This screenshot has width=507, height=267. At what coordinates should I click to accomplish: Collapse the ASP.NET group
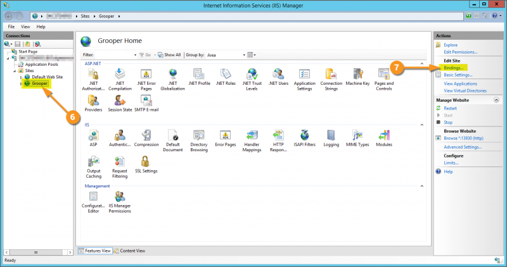point(421,64)
